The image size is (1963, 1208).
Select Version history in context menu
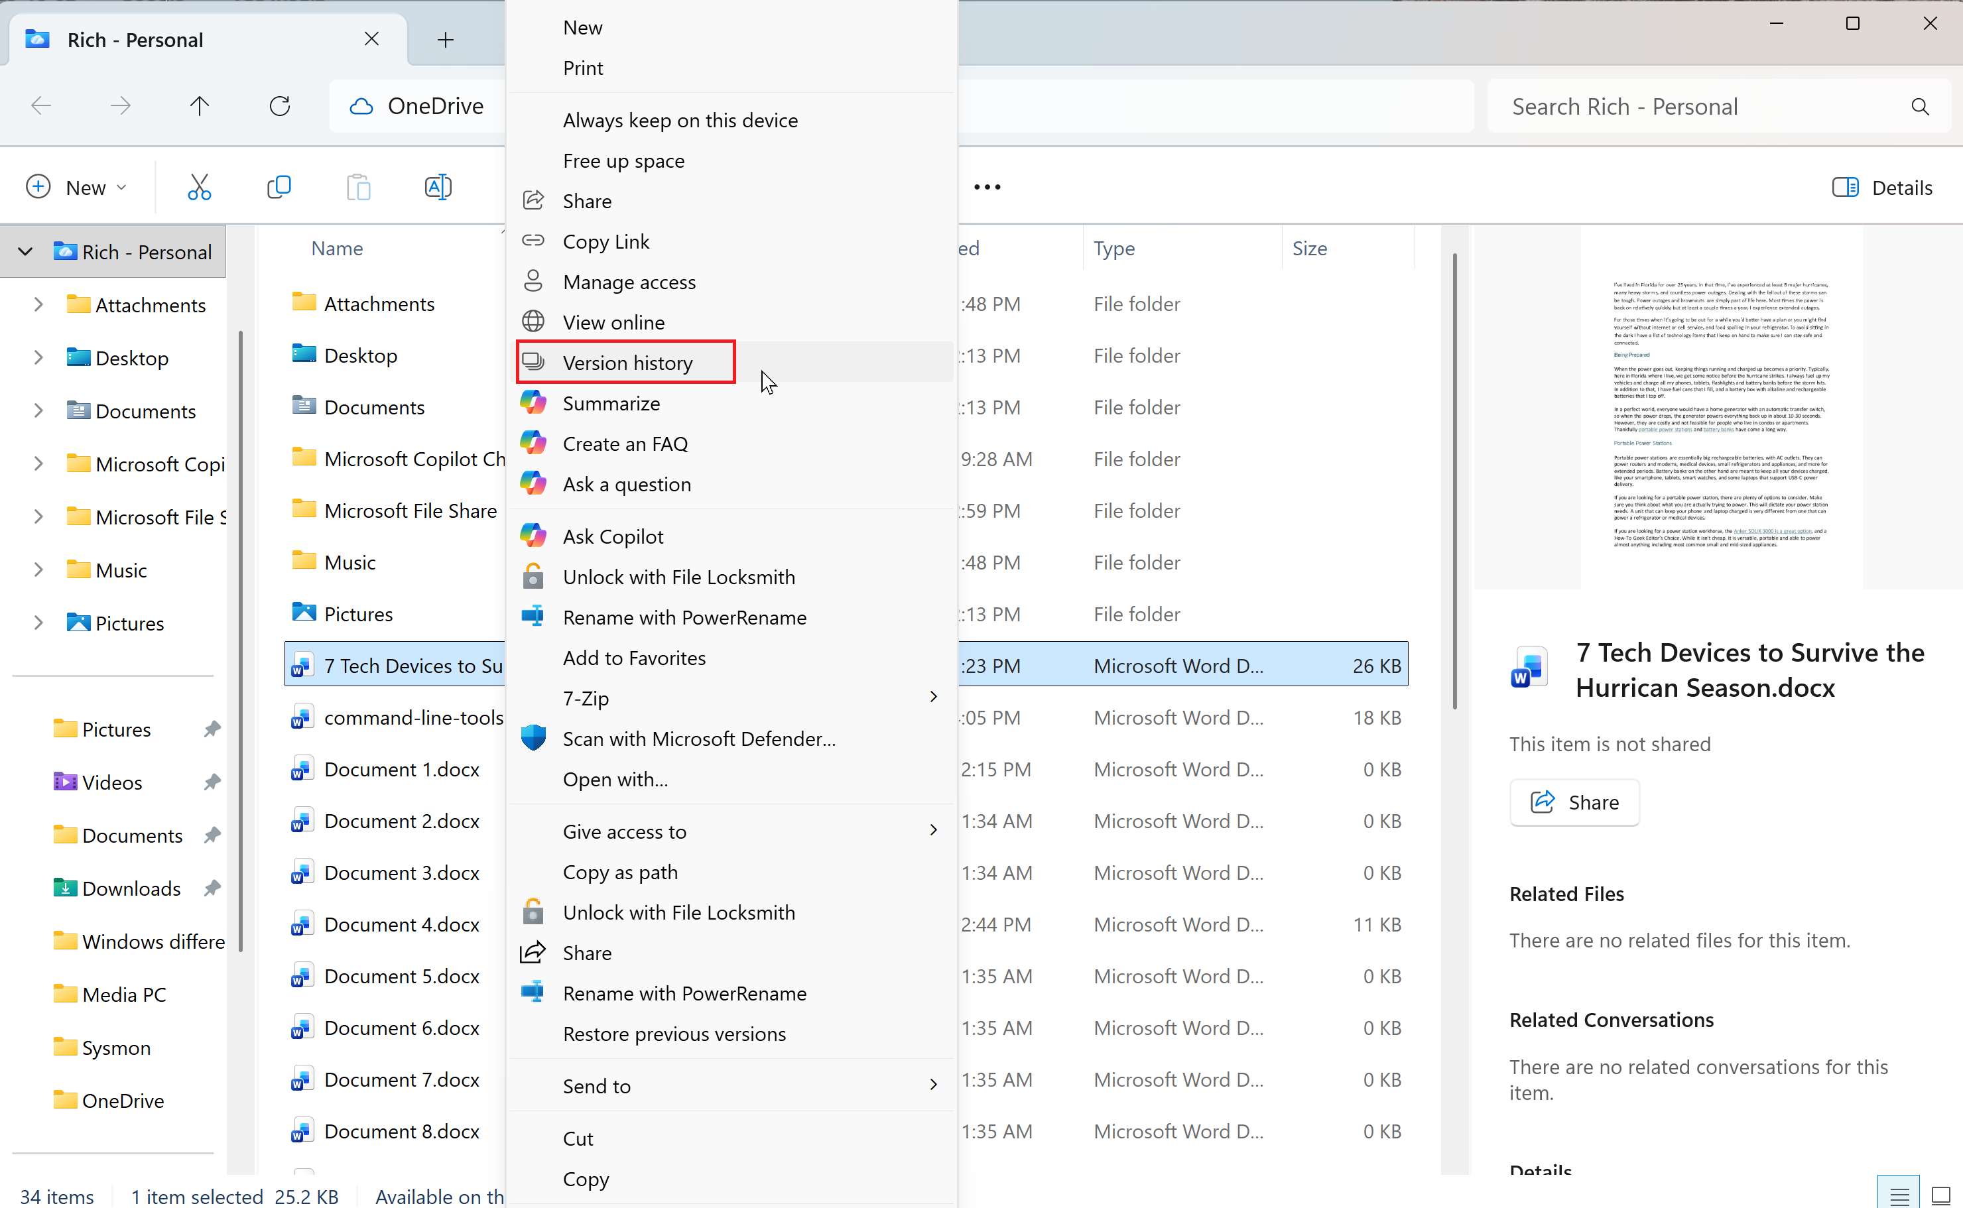point(732,363)
